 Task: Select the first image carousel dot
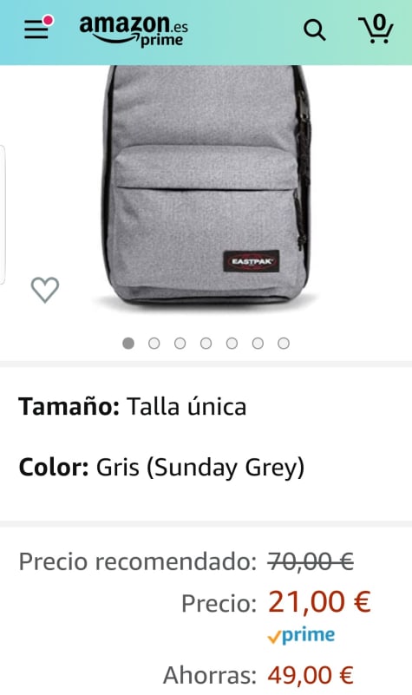point(128,343)
